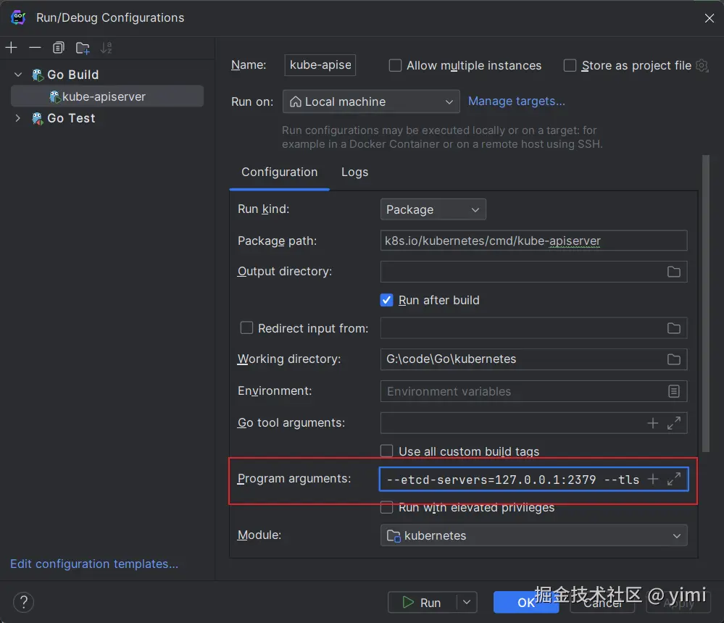This screenshot has width=724, height=623.
Task: Open settings gear next to Store as project file
Action: tap(702, 65)
